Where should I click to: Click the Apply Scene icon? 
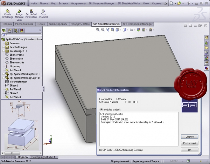click(143, 30)
